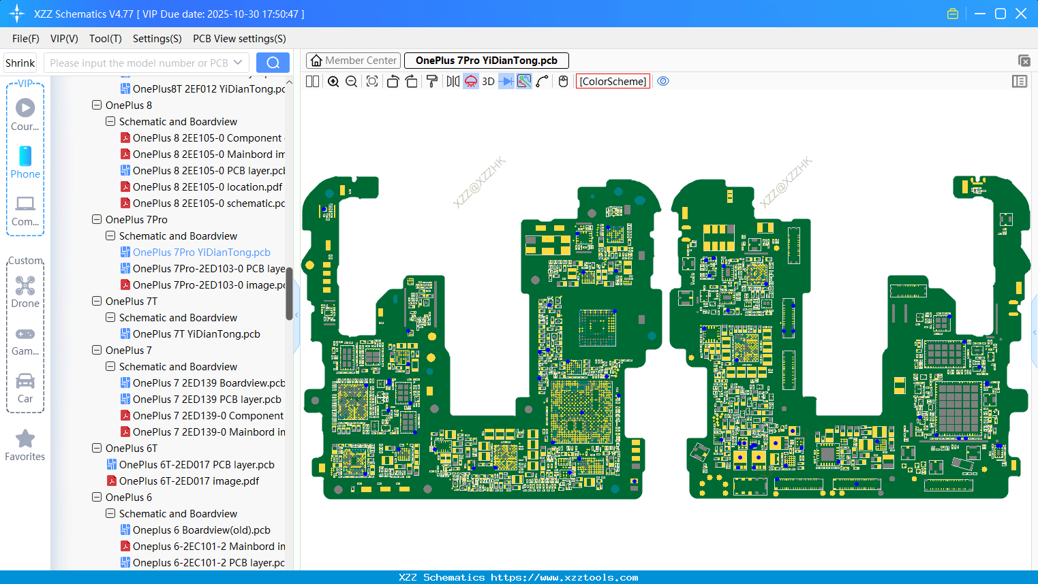Open the model number search dropdown arrow
This screenshot has height=584, width=1038.
(238, 63)
